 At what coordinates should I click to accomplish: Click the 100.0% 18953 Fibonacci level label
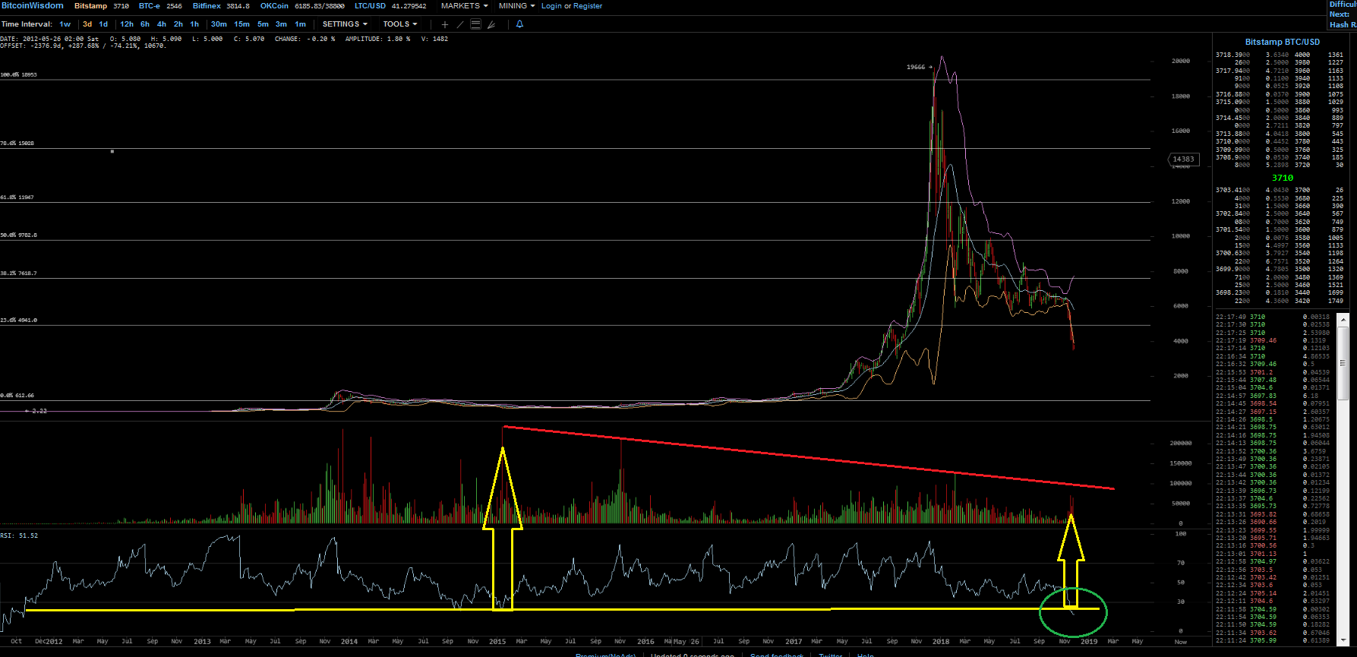19,75
